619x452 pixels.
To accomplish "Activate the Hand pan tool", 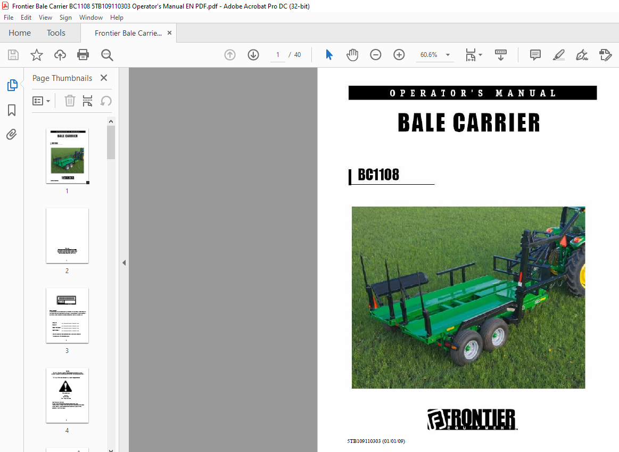I will point(352,55).
